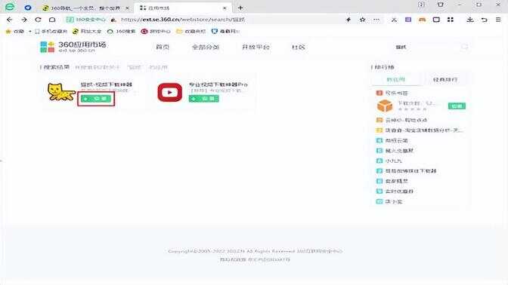Open the 专业视频下载神器Pro title link

click(218, 84)
